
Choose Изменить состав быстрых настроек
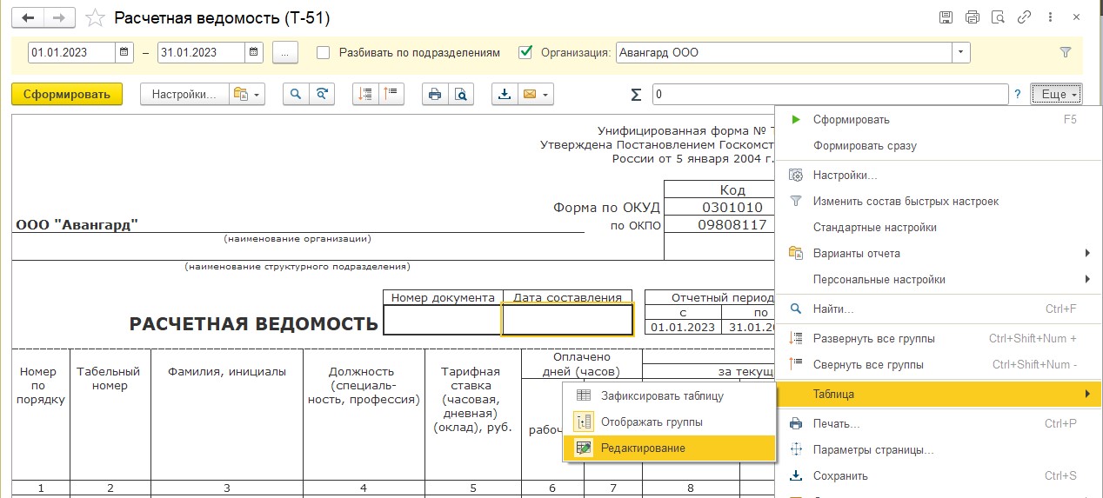coord(939,202)
